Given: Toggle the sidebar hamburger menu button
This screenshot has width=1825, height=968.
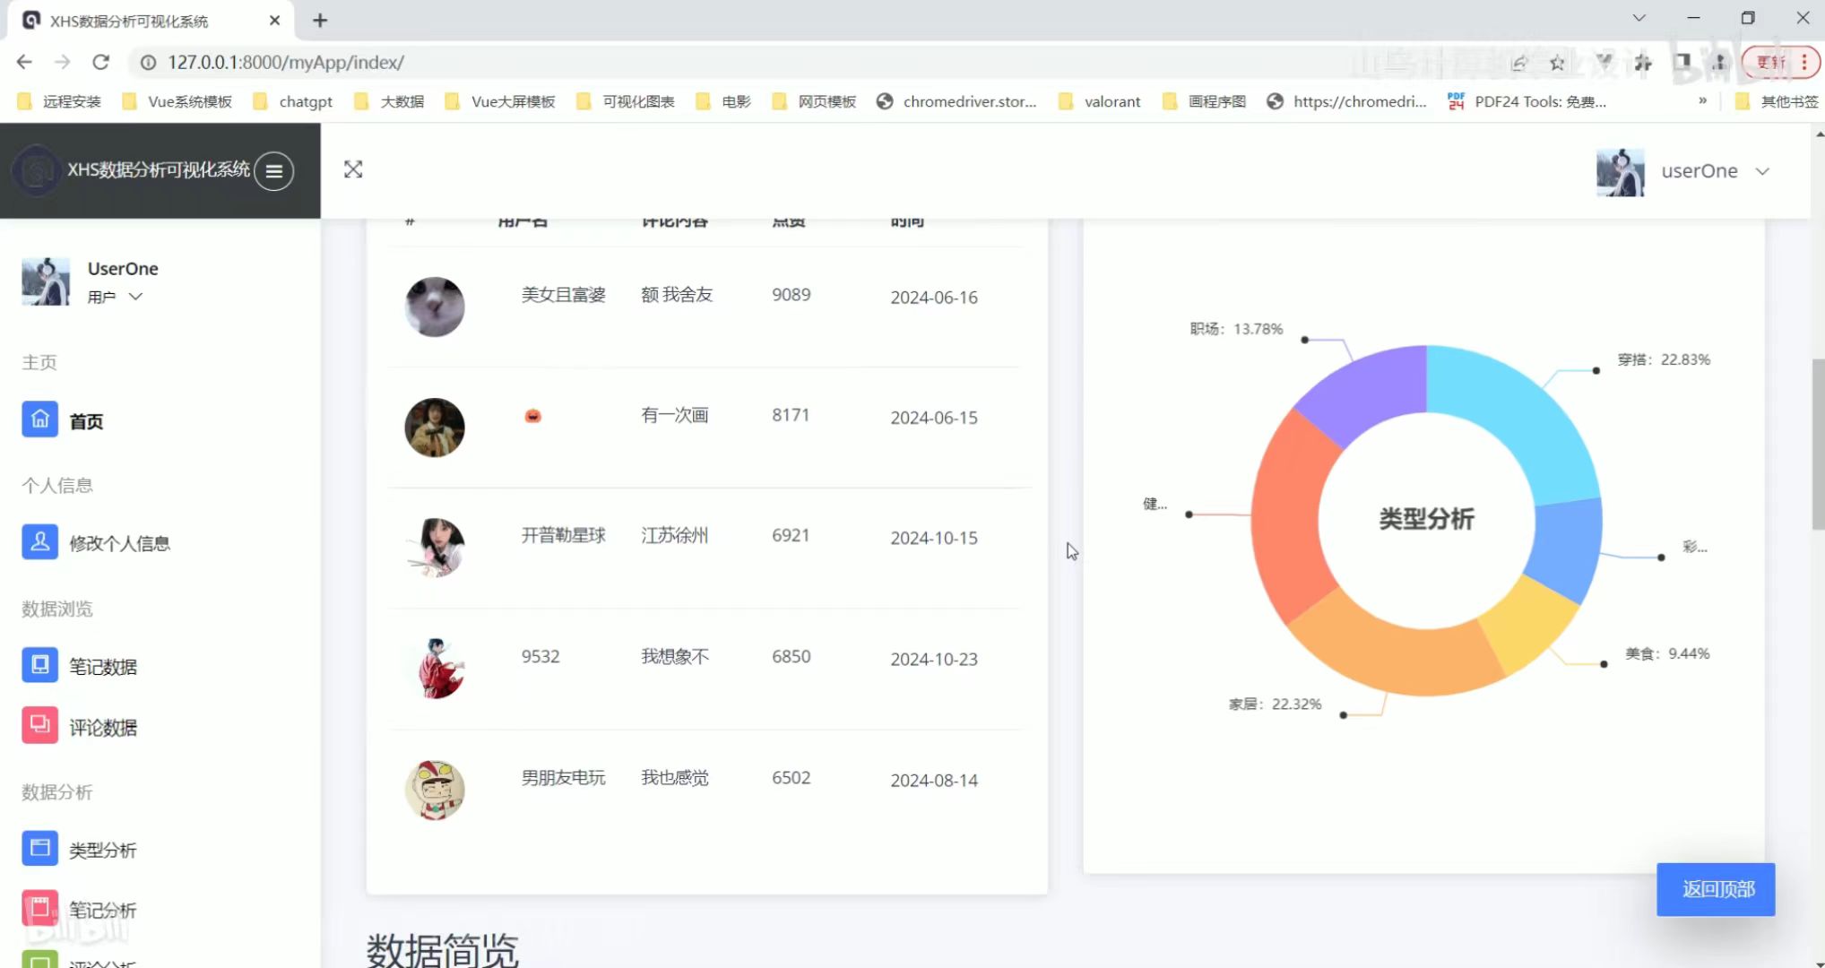Looking at the screenshot, I should point(273,170).
